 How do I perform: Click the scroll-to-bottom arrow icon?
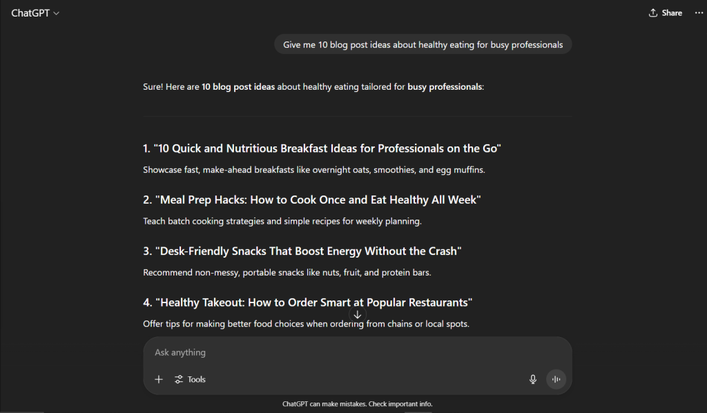point(357,315)
